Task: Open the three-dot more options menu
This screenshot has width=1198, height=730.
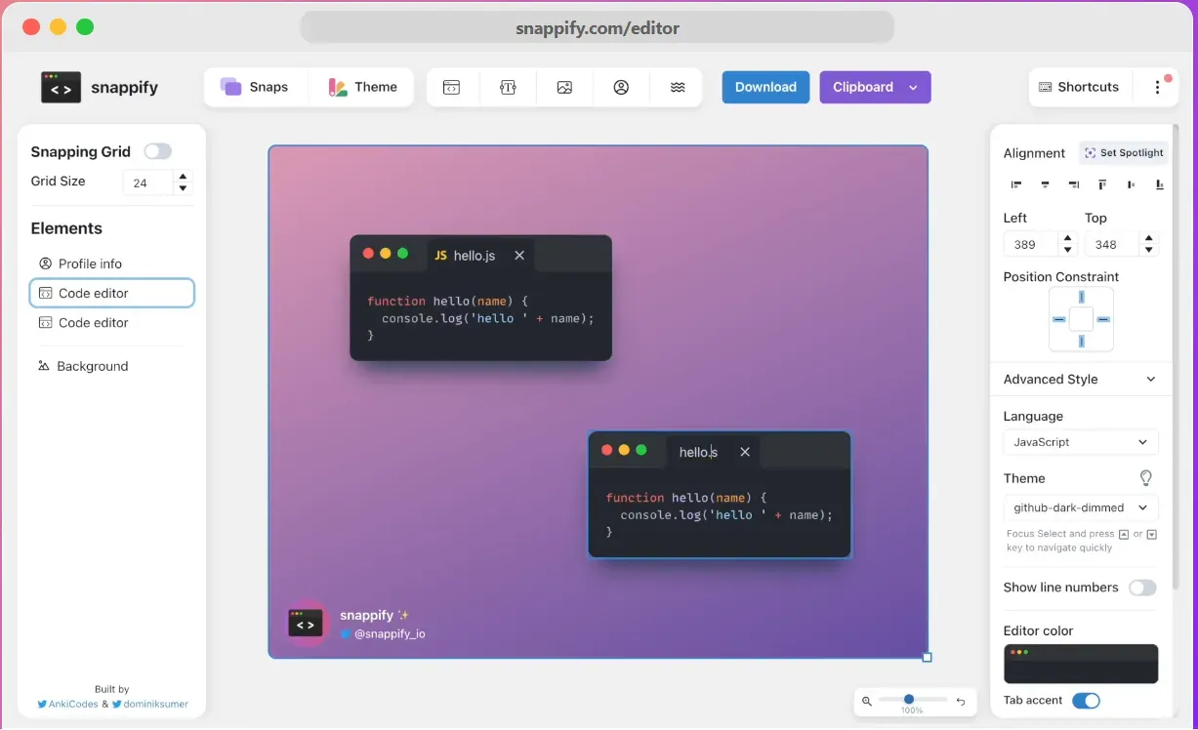Action: click(x=1157, y=87)
